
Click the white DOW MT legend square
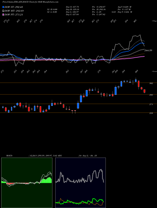point(3,11)
